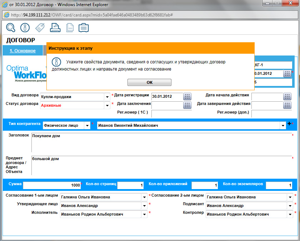The width and height of the screenshot is (300, 241).
Task: Open the calendar for Дата заключения
Action: click(187, 105)
